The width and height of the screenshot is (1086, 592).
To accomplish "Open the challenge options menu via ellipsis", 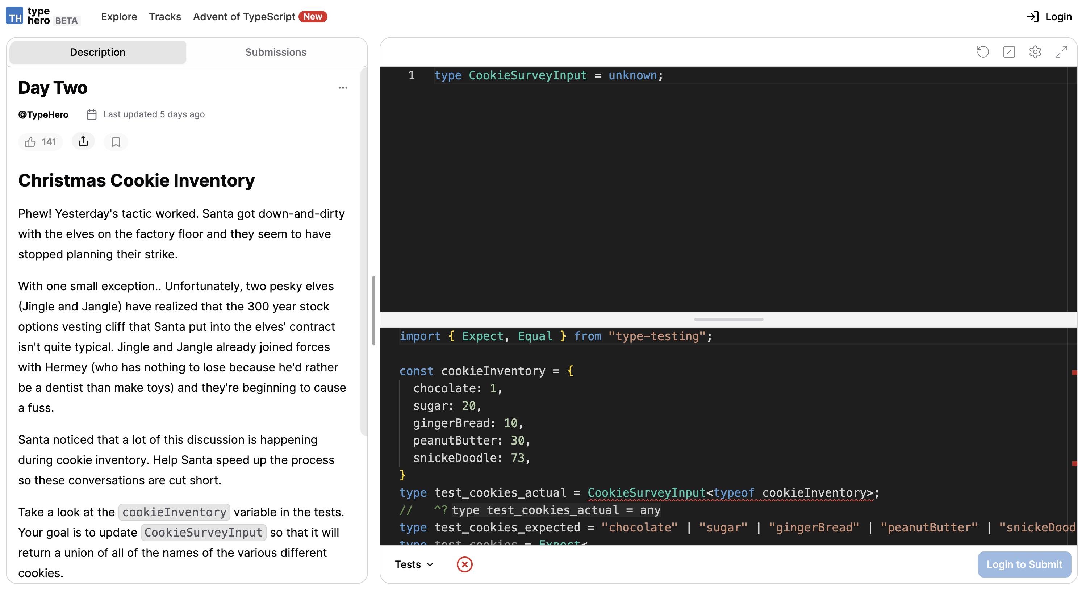I will click(343, 87).
